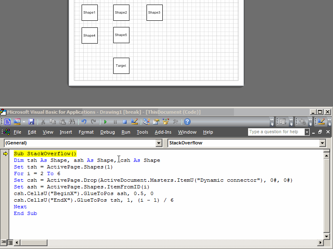Reset the running macro with Stop icon
The height and width of the screenshot is (249, 333).
click(x=125, y=122)
